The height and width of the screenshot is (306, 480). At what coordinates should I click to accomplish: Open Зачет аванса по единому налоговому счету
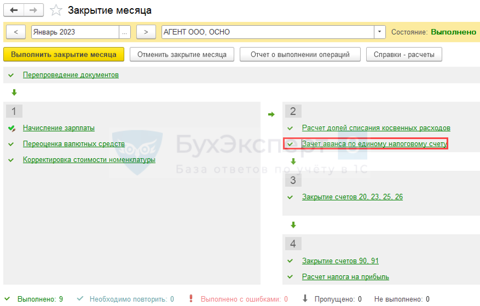pyautogui.click(x=374, y=144)
